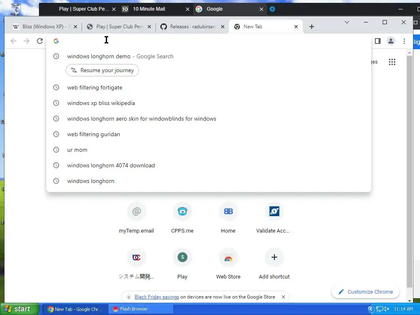
Task: Open the Chrome side panel icon
Action: (378, 41)
